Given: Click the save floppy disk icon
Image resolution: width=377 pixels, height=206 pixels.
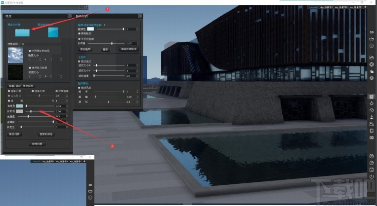Looking at the screenshot, I should [x=372, y=170].
